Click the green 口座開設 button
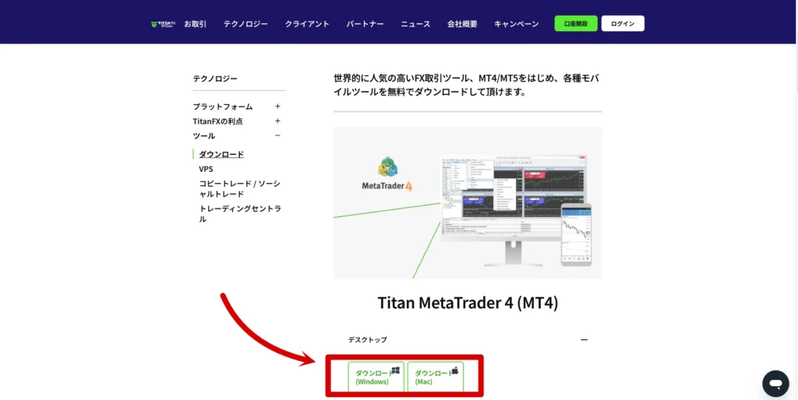The width and height of the screenshot is (798, 400). click(576, 23)
